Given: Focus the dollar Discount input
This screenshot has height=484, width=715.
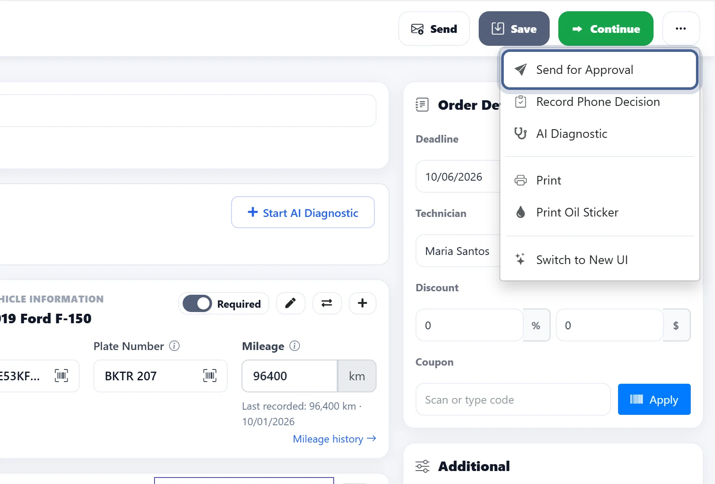Looking at the screenshot, I should coord(609,325).
